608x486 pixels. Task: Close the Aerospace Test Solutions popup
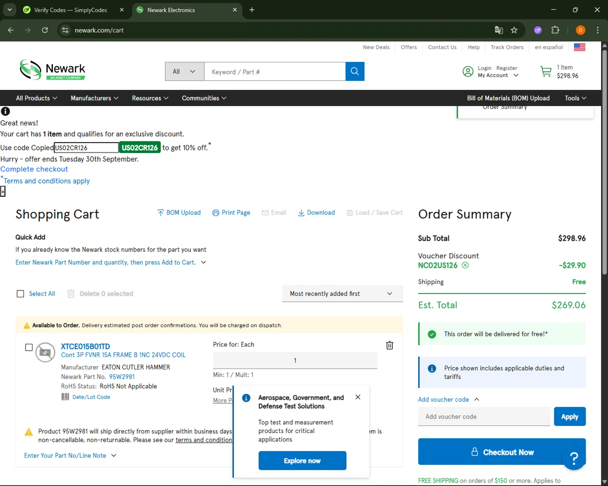(358, 397)
